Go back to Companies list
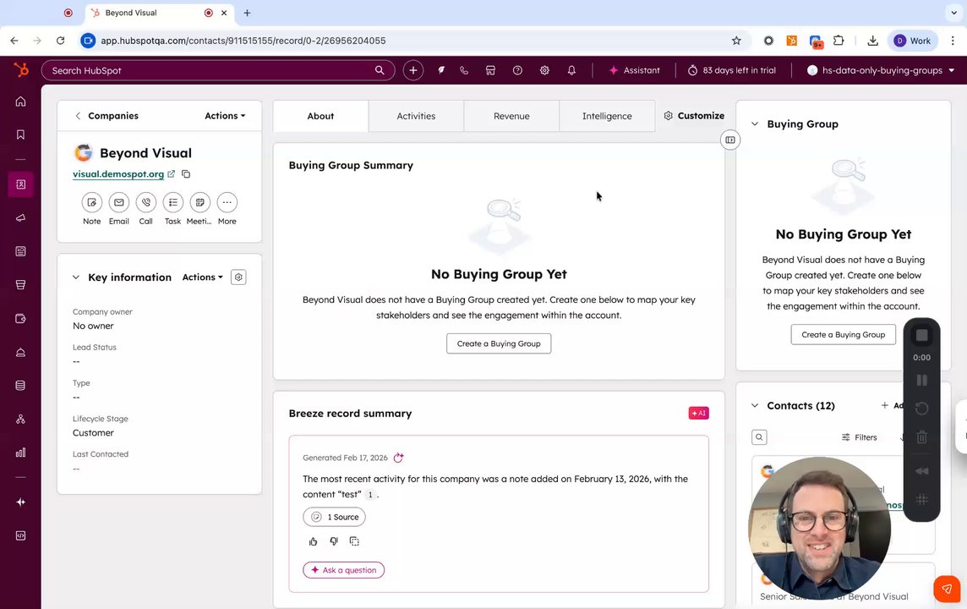 pos(107,115)
